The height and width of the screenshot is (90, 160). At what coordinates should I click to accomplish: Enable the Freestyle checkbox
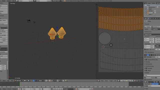point(146,68)
